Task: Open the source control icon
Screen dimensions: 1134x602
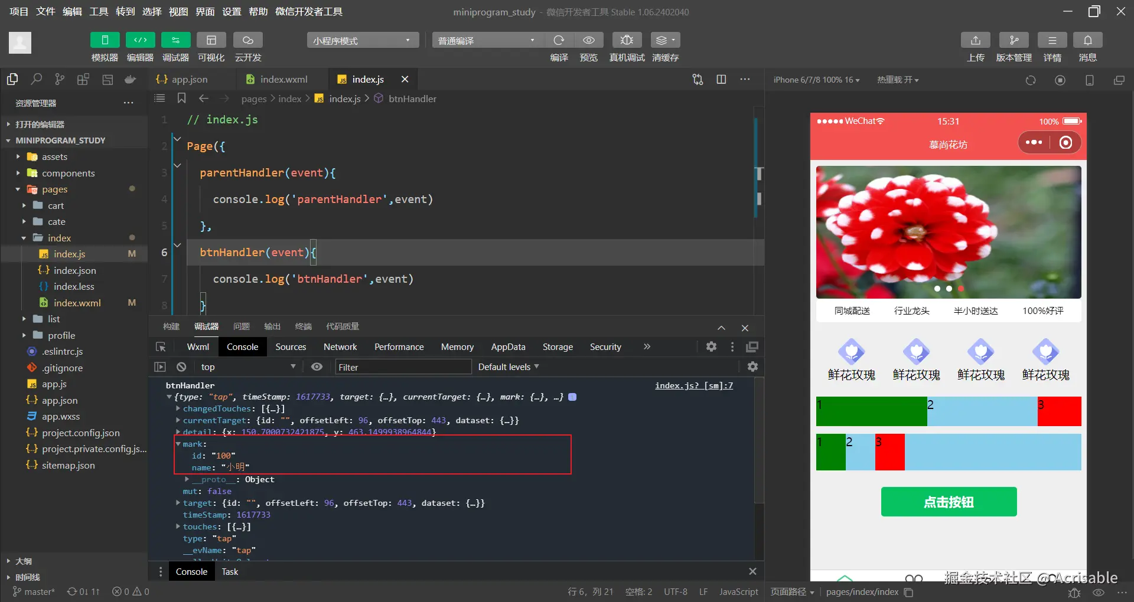Action: tap(60, 79)
